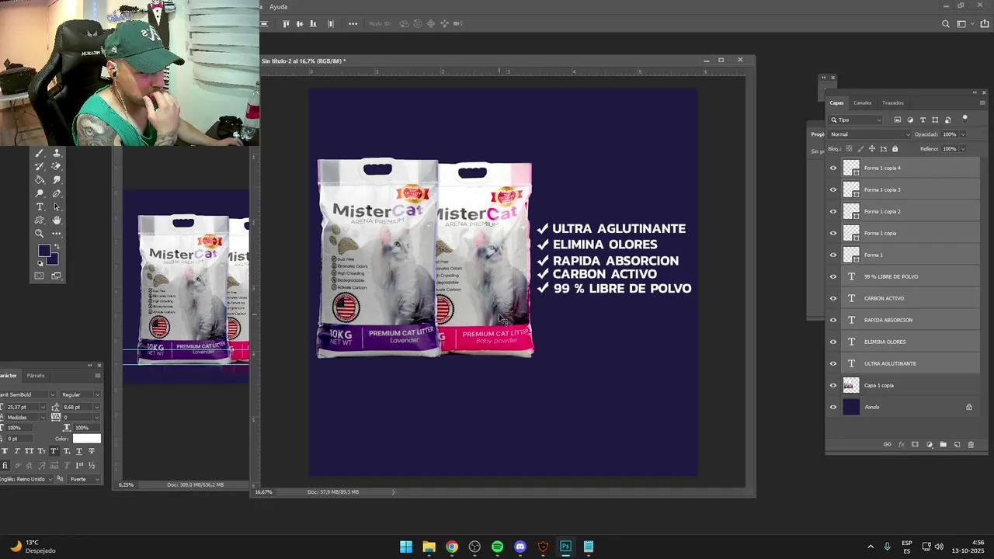Create a new layer group
The height and width of the screenshot is (559, 994).
click(944, 445)
